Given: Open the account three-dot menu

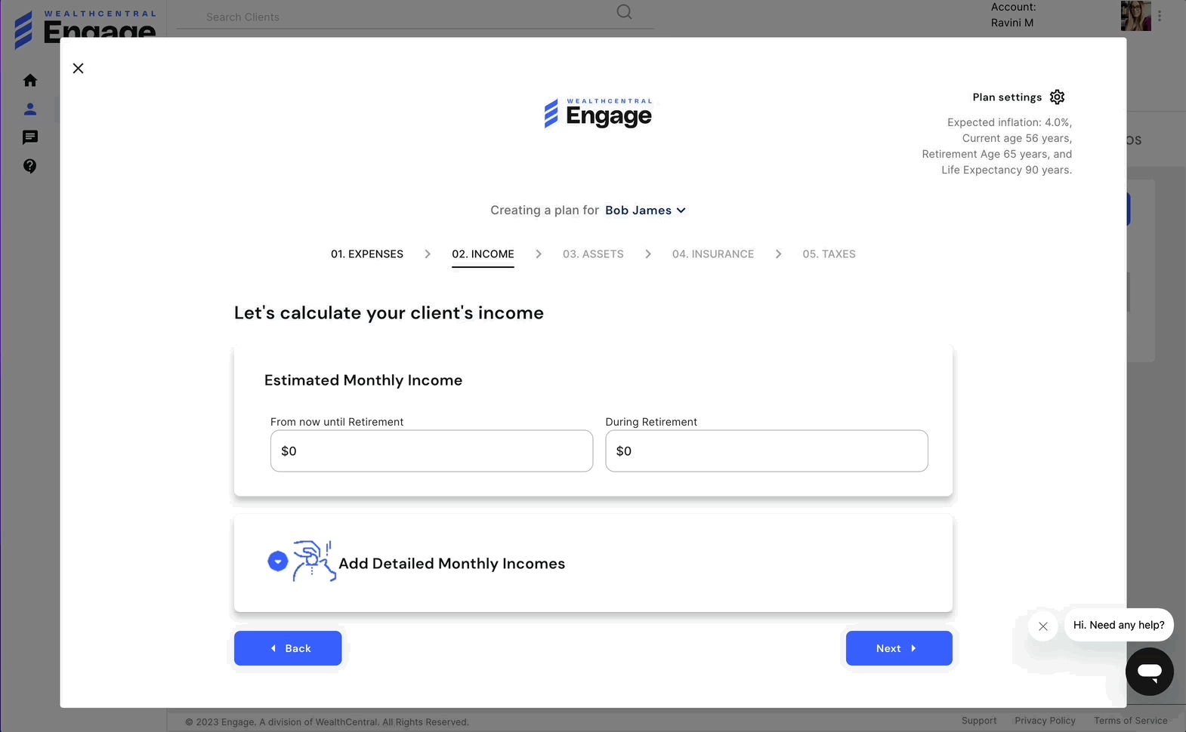Looking at the screenshot, I should pyautogui.click(x=1160, y=16).
